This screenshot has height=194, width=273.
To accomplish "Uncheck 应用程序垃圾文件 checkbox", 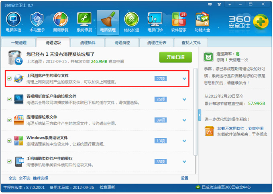I will (9, 120).
